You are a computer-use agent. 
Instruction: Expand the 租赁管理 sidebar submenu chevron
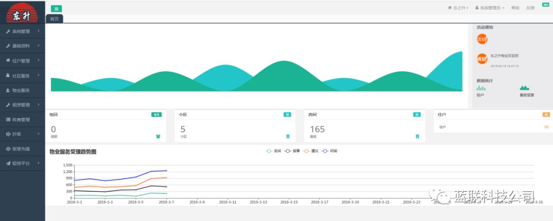point(38,105)
